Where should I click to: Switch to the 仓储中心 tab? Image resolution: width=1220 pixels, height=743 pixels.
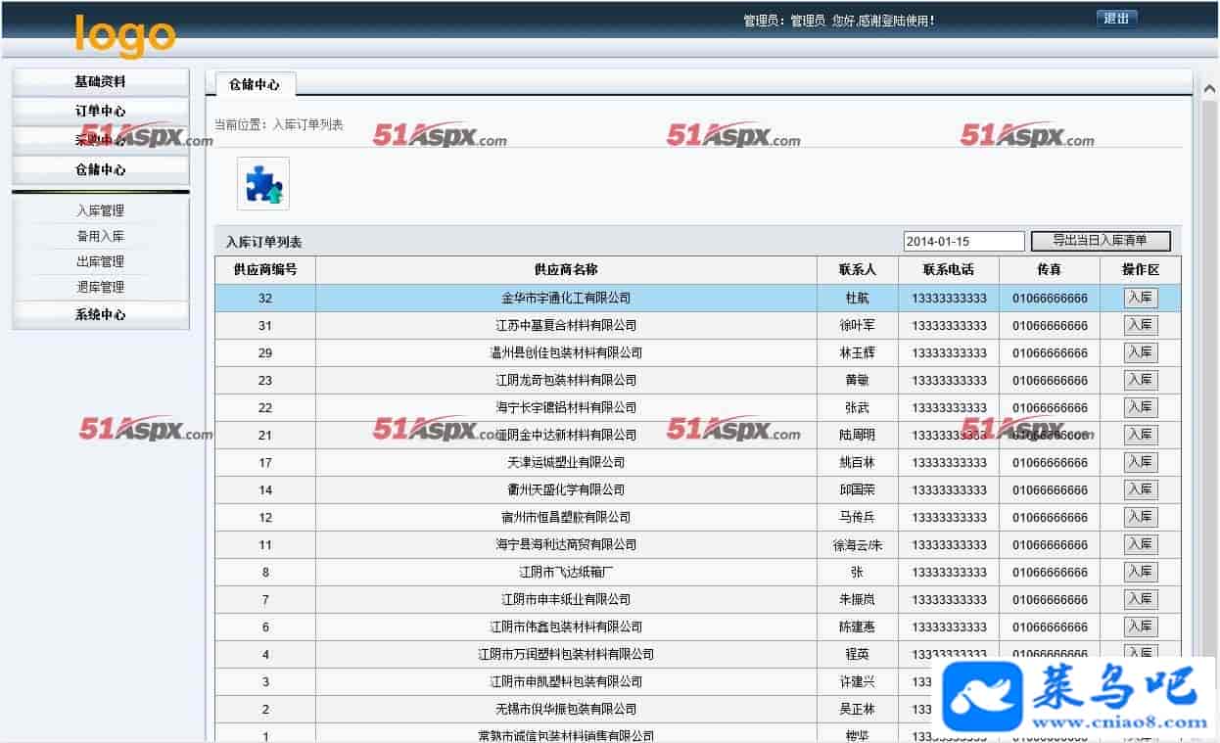(x=255, y=85)
